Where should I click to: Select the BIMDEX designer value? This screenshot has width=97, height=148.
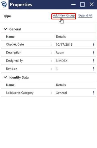pos(61,61)
